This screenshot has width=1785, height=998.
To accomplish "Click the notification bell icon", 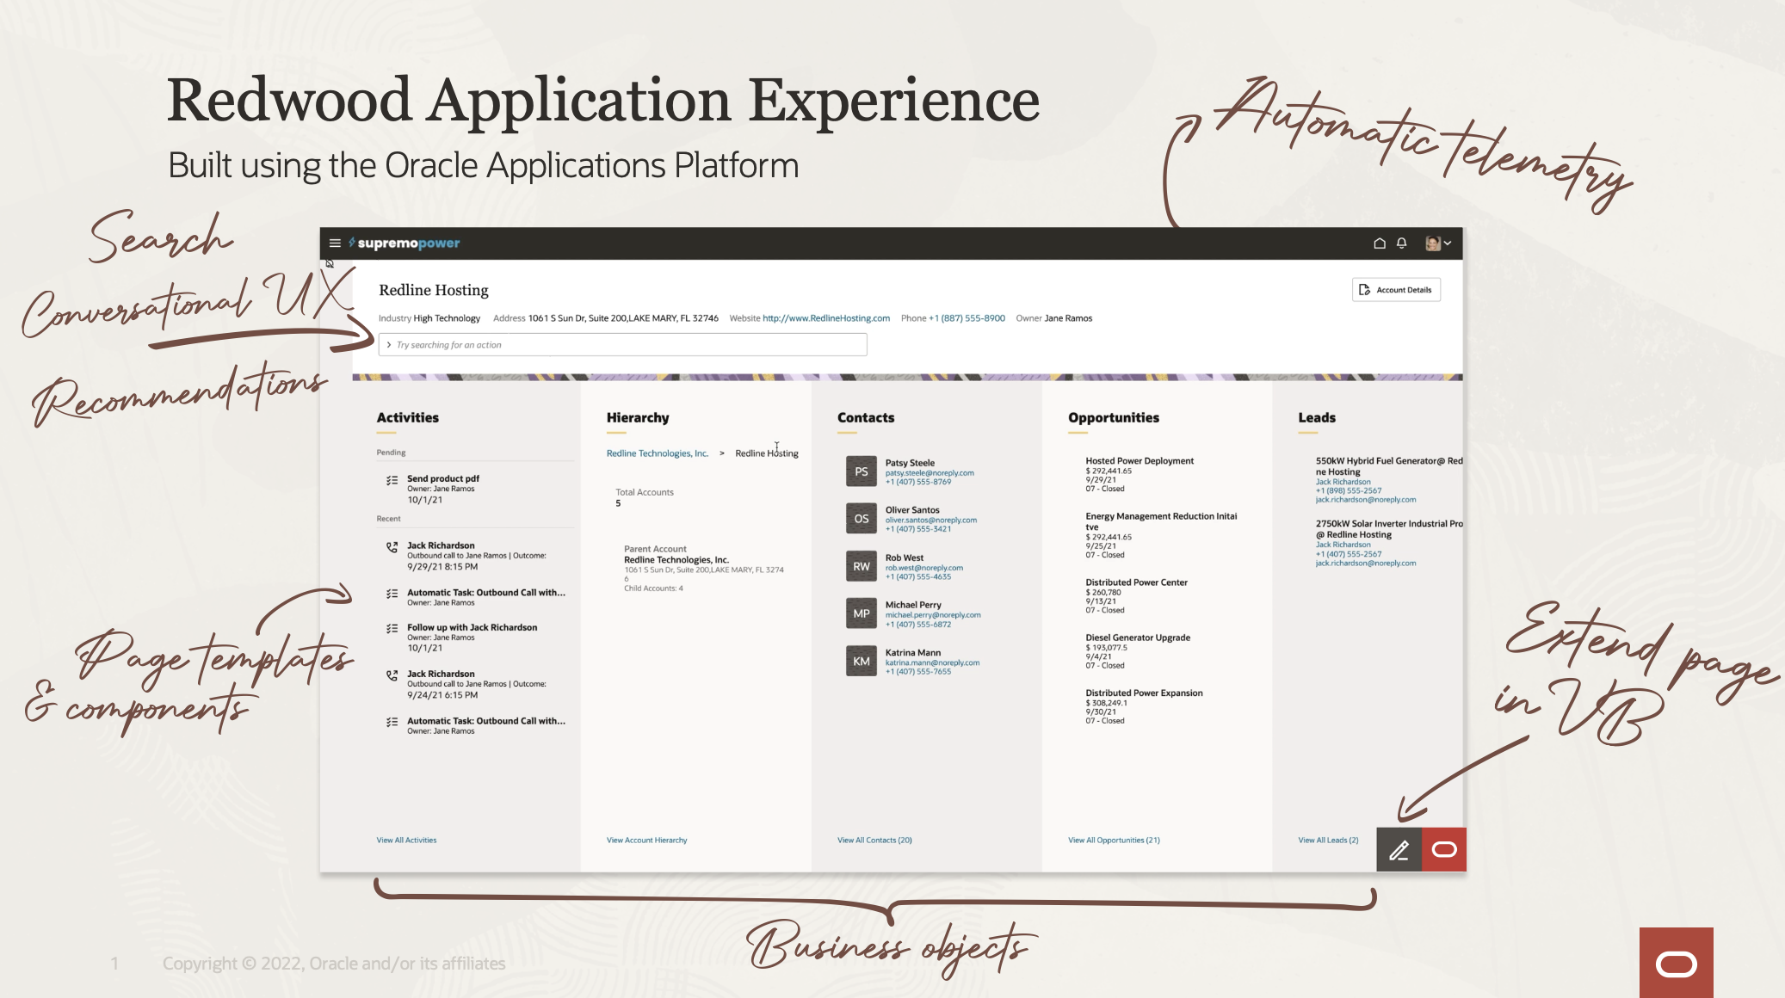I will [x=1401, y=243].
